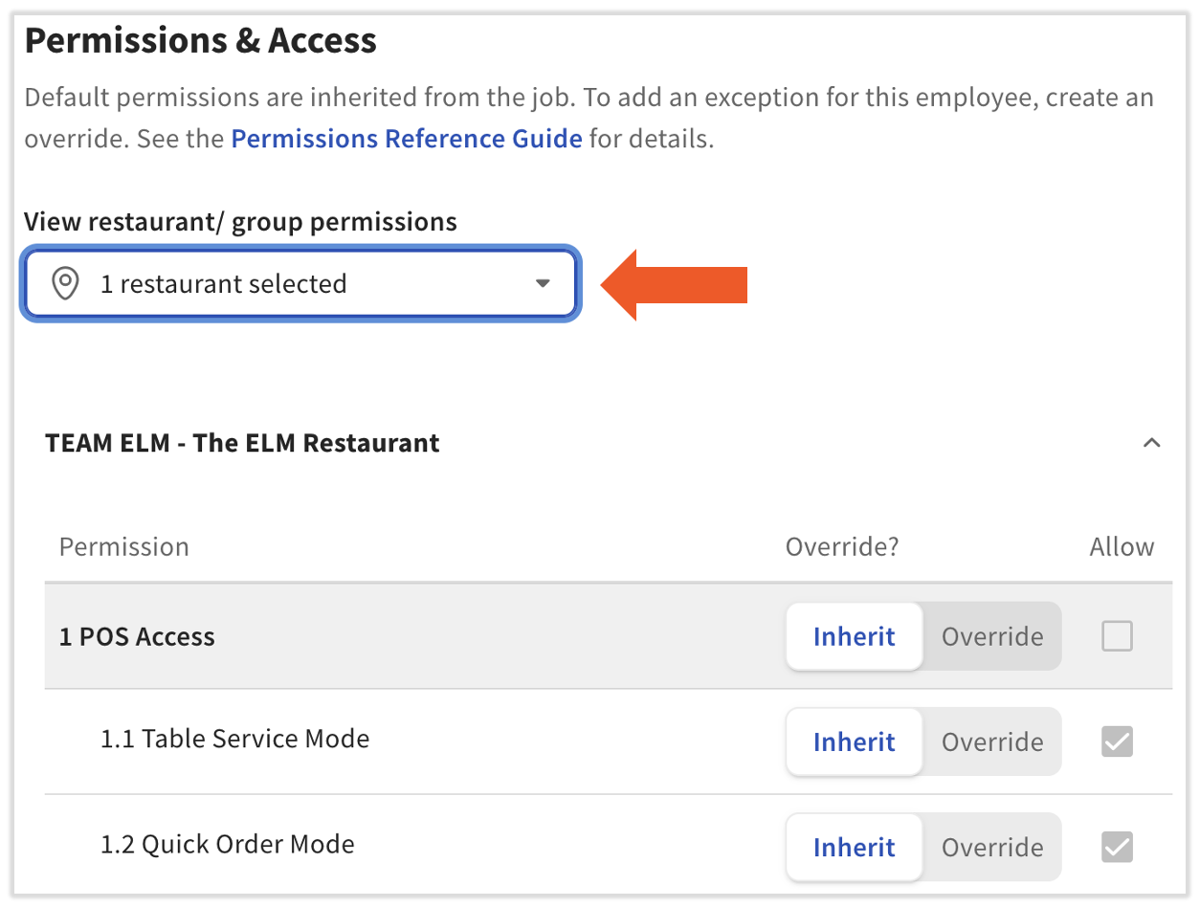The image size is (1200, 907).
Task: Open the Permissions Reference Guide link
Action: (x=406, y=138)
